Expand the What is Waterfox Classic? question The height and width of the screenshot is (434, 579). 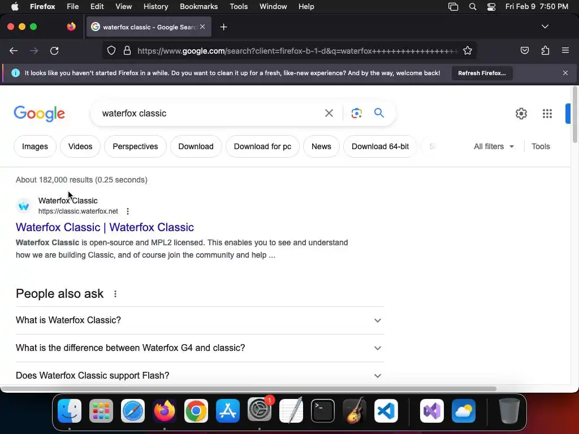pyautogui.click(x=200, y=320)
